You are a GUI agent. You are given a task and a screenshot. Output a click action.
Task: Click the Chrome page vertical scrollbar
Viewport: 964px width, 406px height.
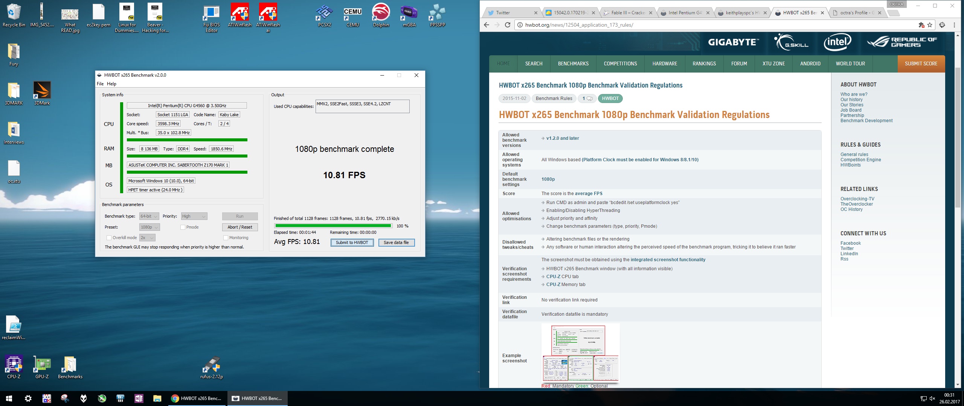pyautogui.click(x=958, y=137)
